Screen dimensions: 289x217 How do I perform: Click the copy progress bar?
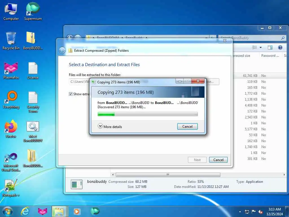click(x=148, y=114)
